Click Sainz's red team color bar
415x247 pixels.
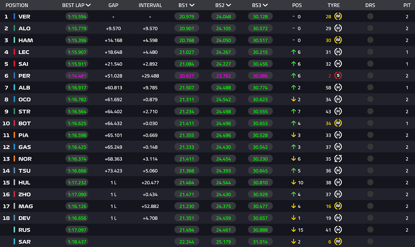tap(14, 64)
